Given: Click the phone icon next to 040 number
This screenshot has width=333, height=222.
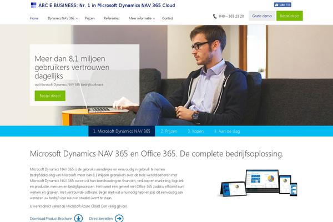Looking at the screenshot, I should click(215, 16).
